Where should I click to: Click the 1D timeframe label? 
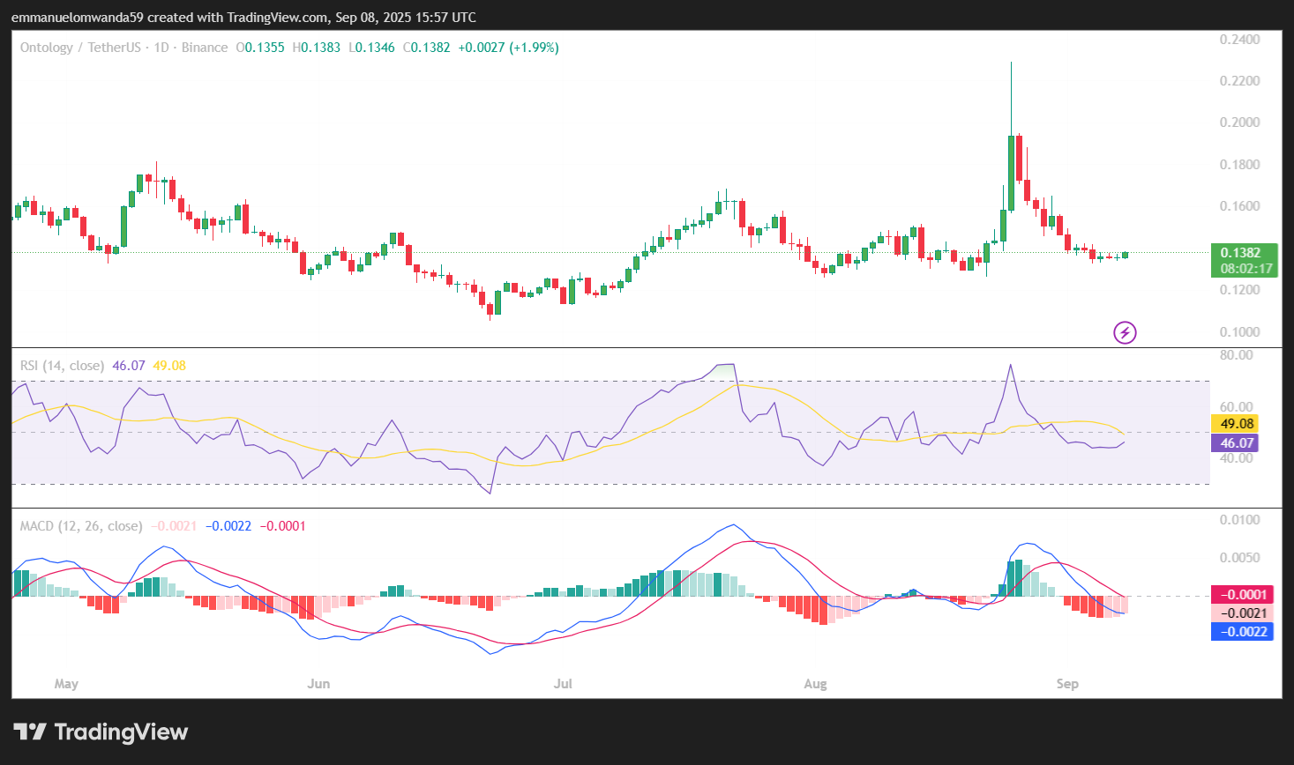160,48
